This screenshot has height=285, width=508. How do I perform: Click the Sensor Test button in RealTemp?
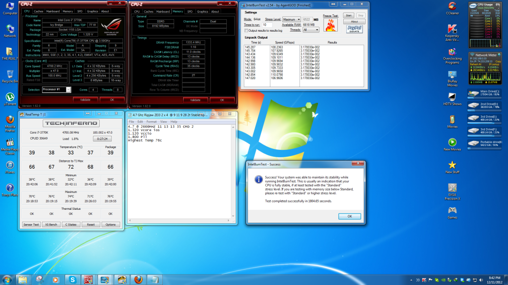(x=31, y=225)
